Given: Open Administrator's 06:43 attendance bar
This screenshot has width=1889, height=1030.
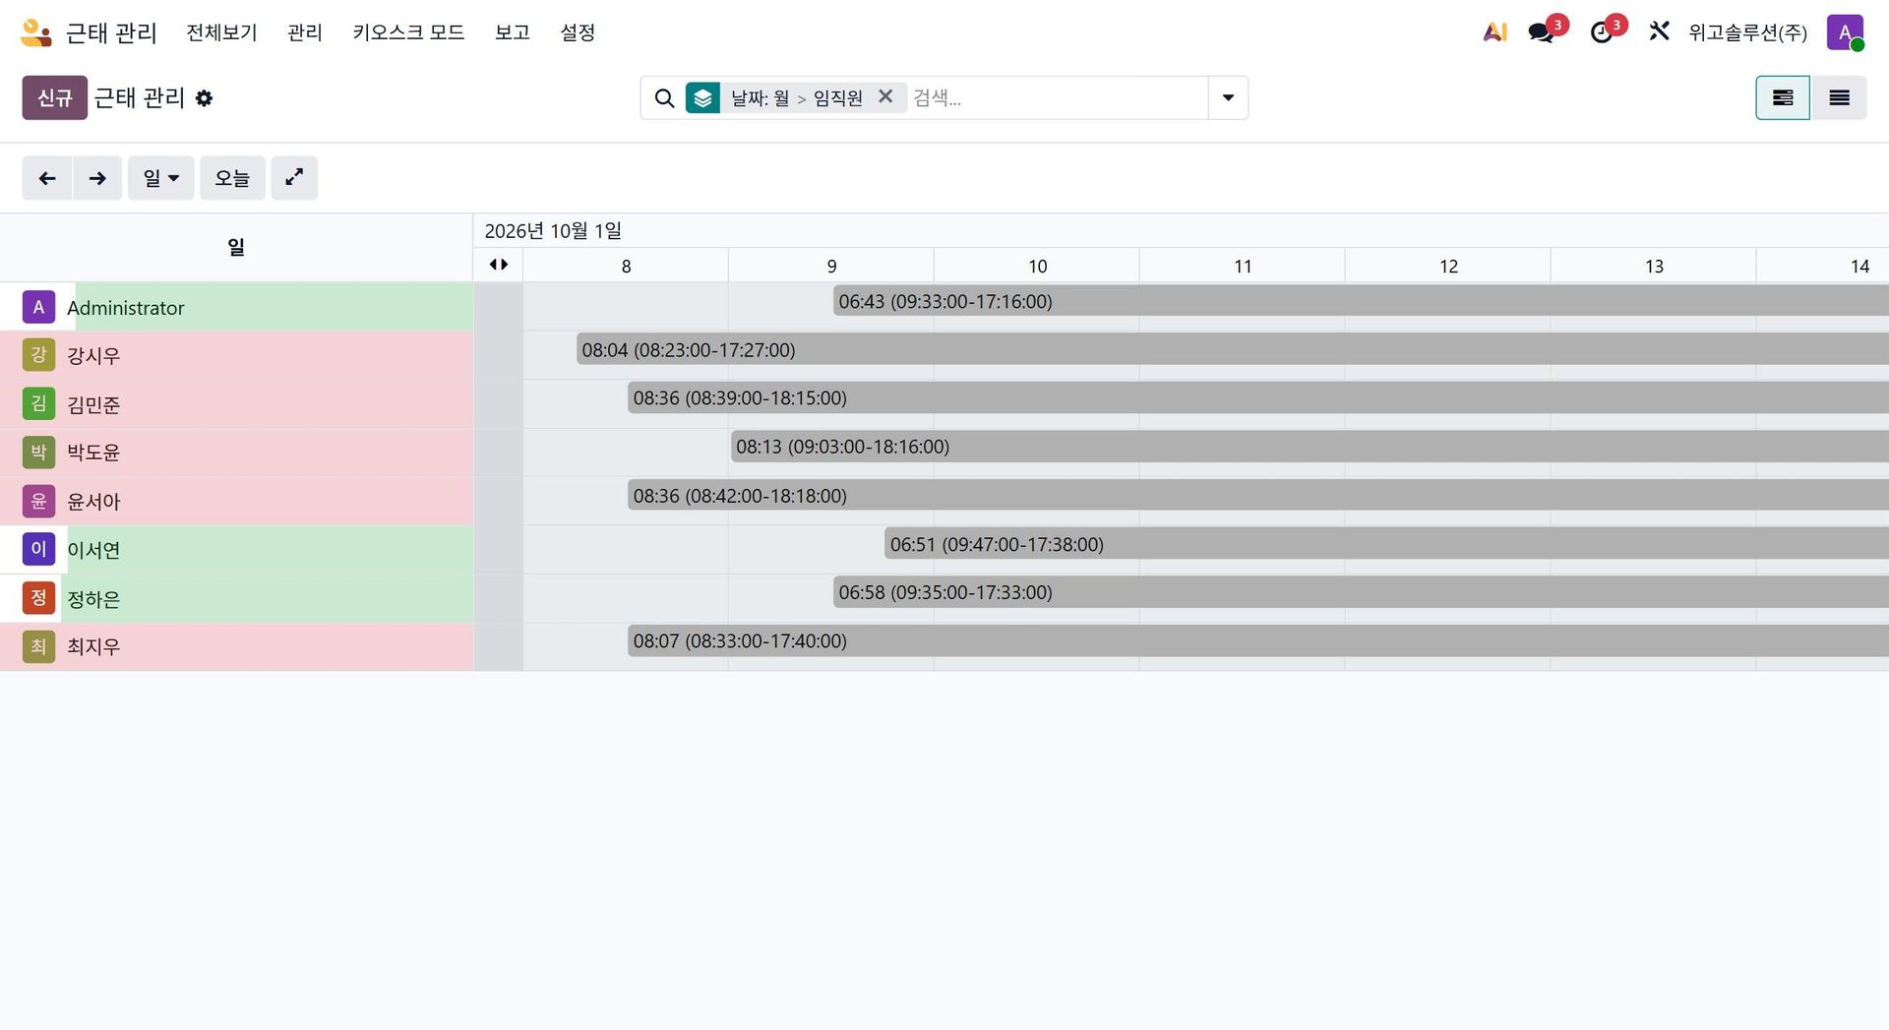Looking at the screenshot, I should (1361, 301).
